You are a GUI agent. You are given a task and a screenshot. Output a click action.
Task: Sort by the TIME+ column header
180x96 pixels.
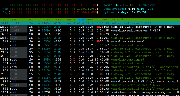pos(103,20)
